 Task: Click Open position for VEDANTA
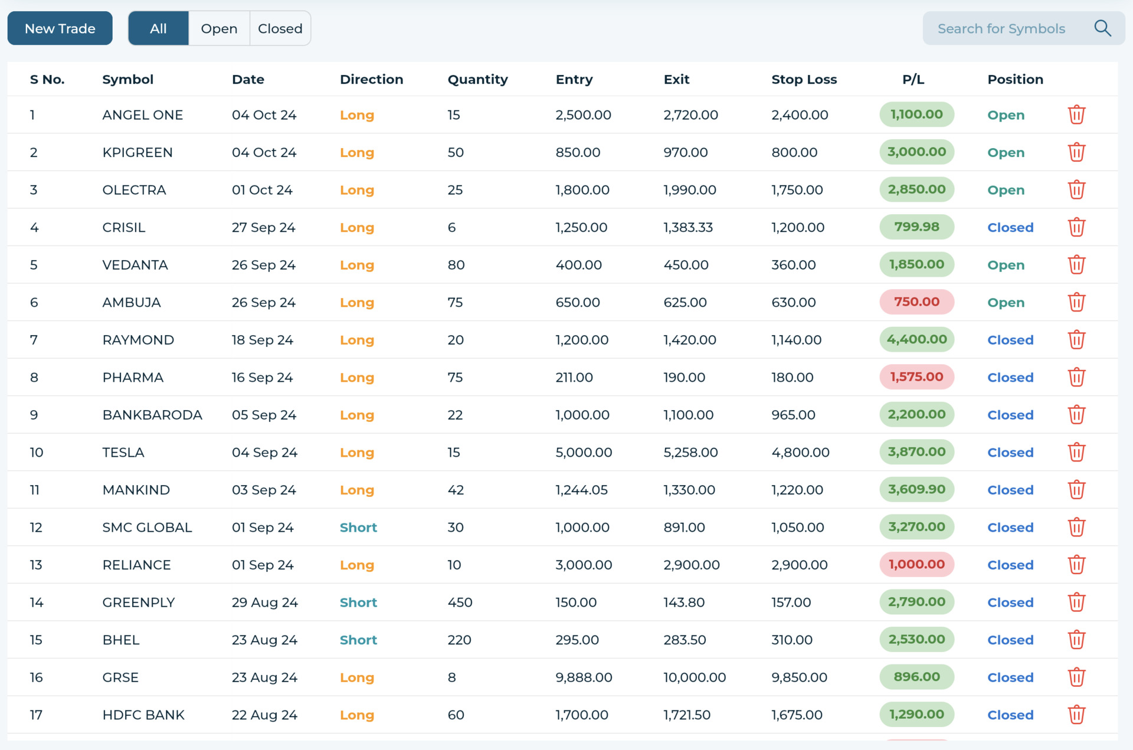tap(1006, 265)
